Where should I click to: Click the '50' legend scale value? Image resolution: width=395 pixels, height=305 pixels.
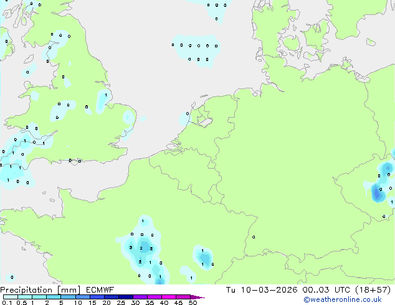[x=193, y=303]
